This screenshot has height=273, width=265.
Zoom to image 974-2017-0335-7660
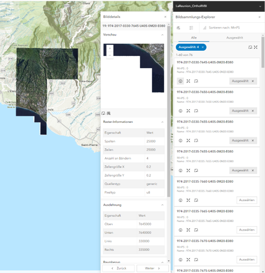188,200
